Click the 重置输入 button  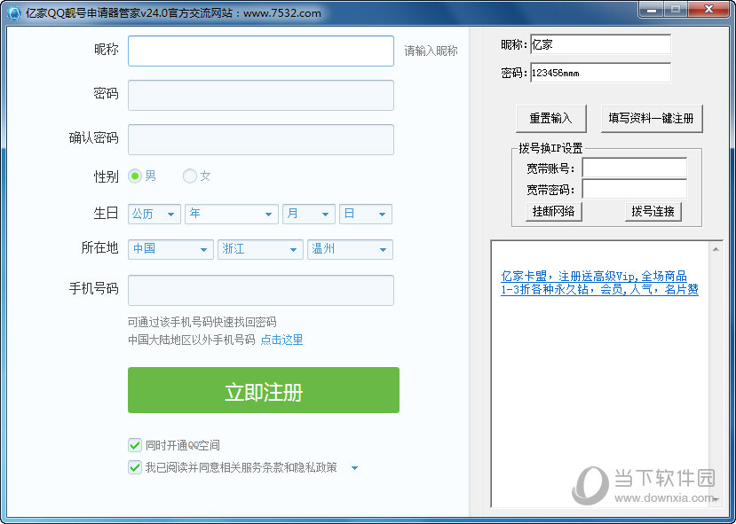551,118
